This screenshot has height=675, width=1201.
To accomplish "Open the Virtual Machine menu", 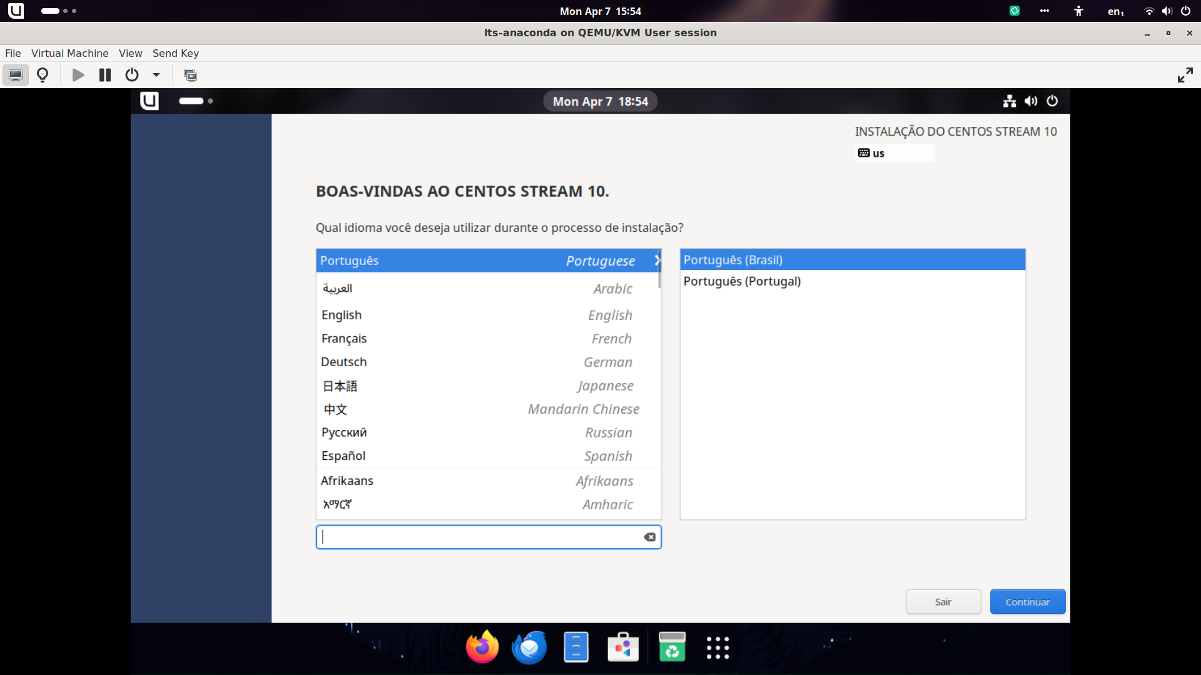I will tap(69, 53).
